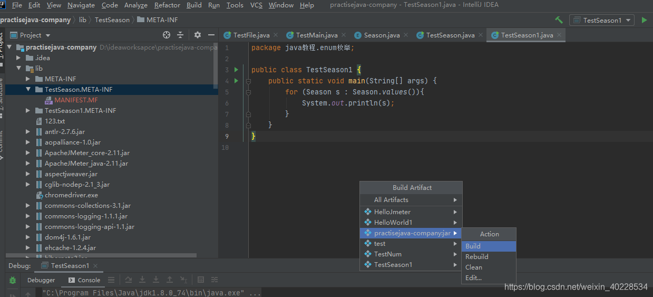The height and width of the screenshot is (297, 653).
Task: Switch to the TestSeason.java tab
Action: tap(450, 35)
